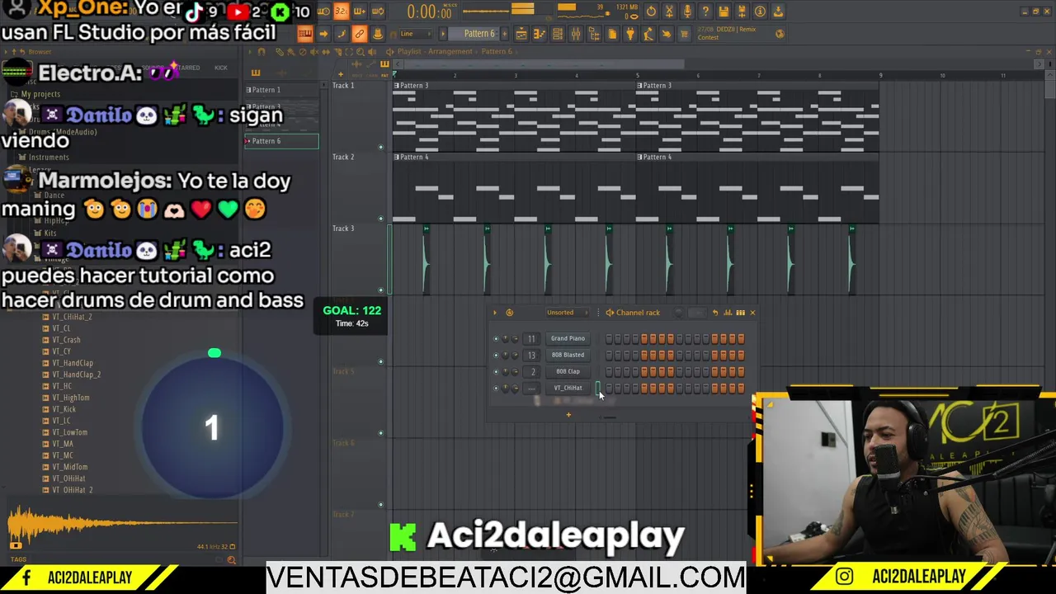Screen dimensions: 1056x594
Task: Select Pattern 6 in the picker list
Action: point(281,141)
